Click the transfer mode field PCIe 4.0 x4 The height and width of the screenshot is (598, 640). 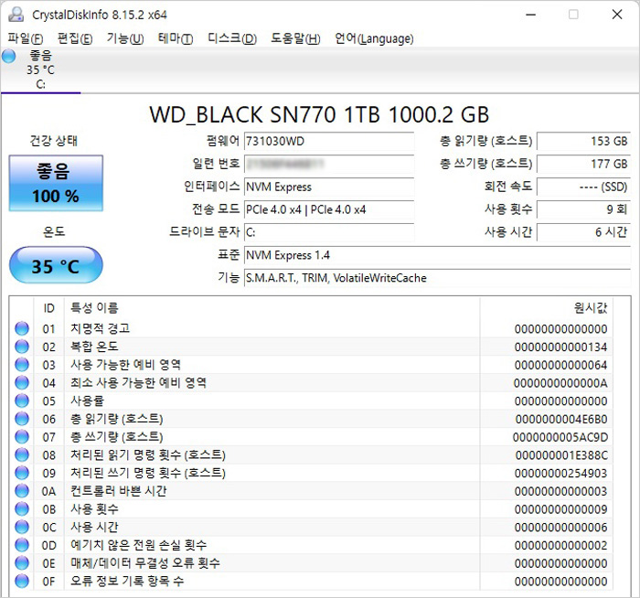(x=329, y=209)
